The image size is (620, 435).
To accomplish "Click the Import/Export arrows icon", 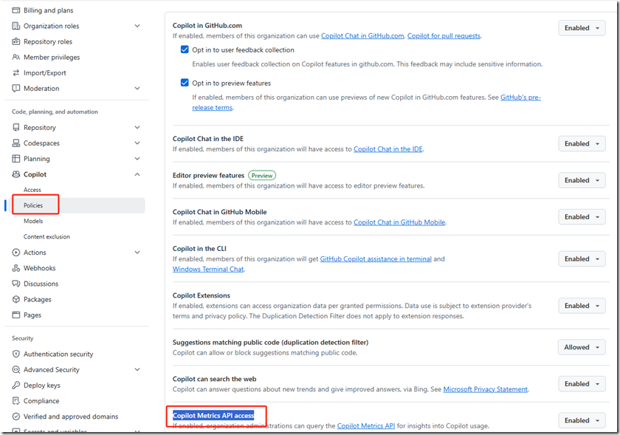I will click(x=15, y=73).
